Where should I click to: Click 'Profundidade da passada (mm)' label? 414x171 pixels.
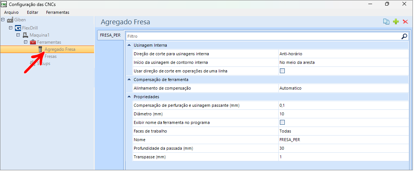164,148
